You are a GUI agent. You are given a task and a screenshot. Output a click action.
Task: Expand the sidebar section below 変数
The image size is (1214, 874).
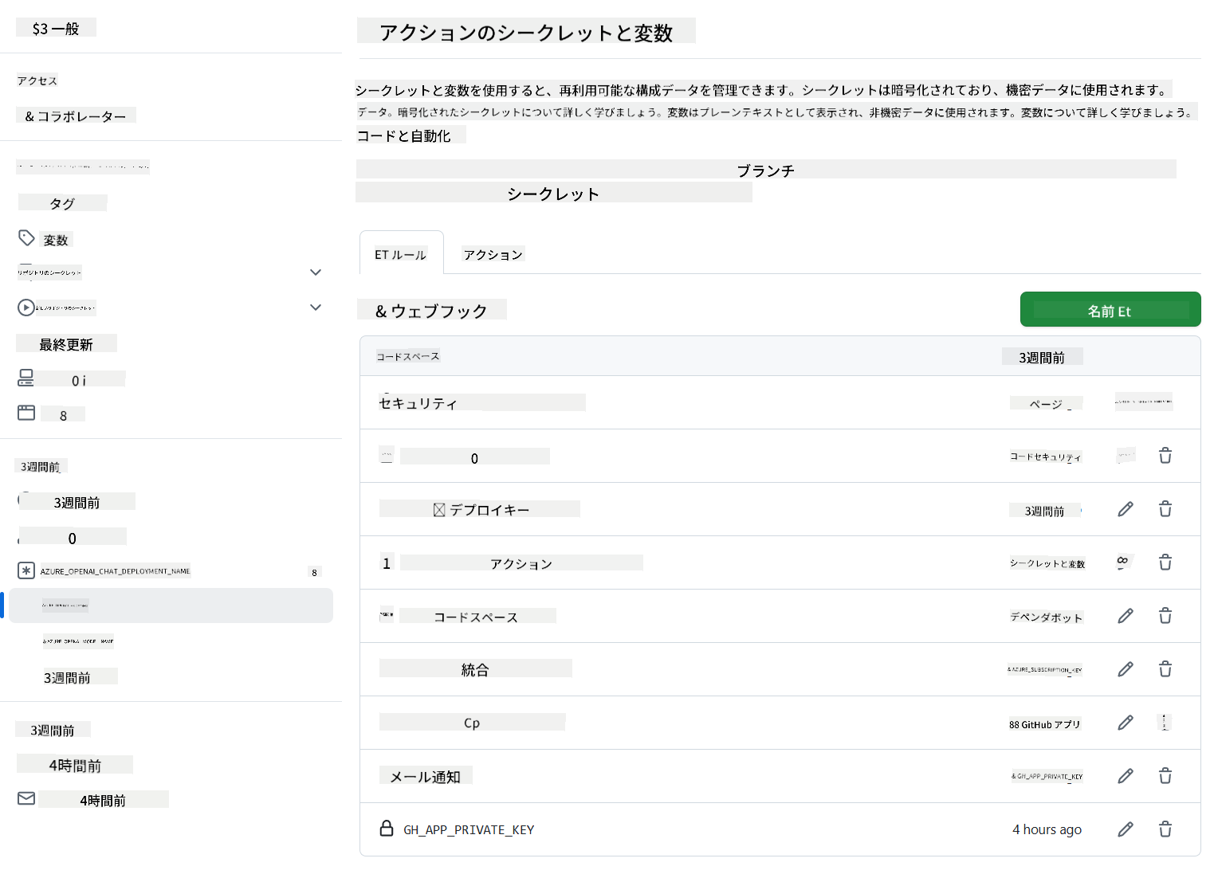pyautogui.click(x=316, y=272)
